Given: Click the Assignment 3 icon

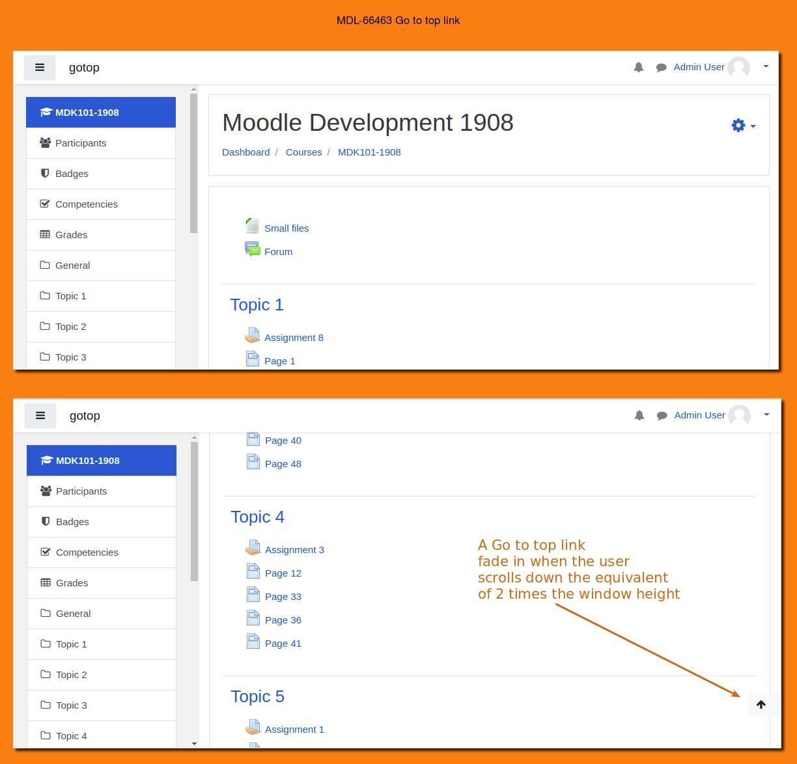Looking at the screenshot, I should click(253, 547).
